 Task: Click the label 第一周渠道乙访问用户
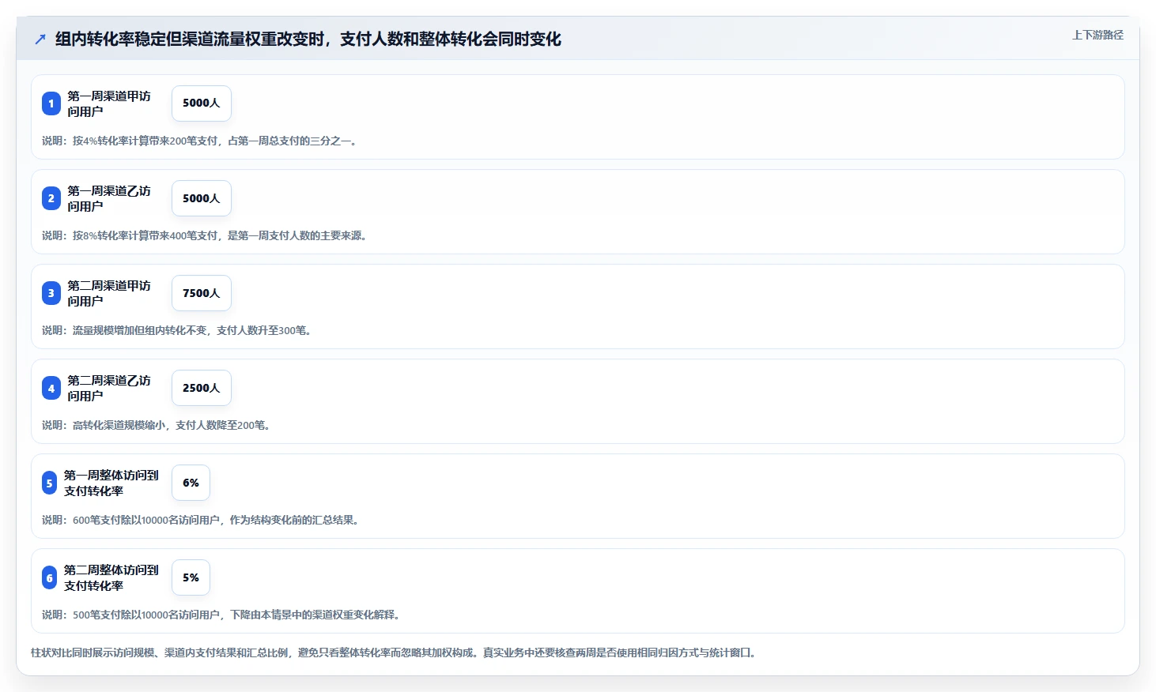109,198
